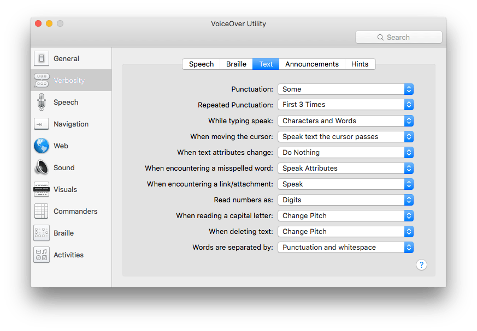Switch to the Announcements tab
Screen dimensions: 477x331
(x=312, y=64)
